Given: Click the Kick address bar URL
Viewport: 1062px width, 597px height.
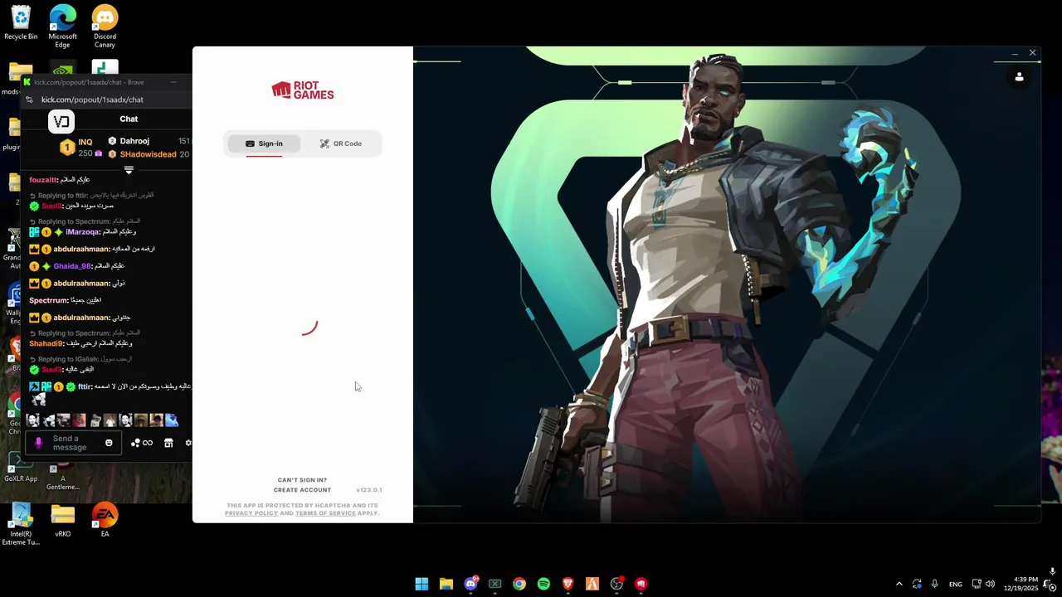Looking at the screenshot, I should point(92,99).
